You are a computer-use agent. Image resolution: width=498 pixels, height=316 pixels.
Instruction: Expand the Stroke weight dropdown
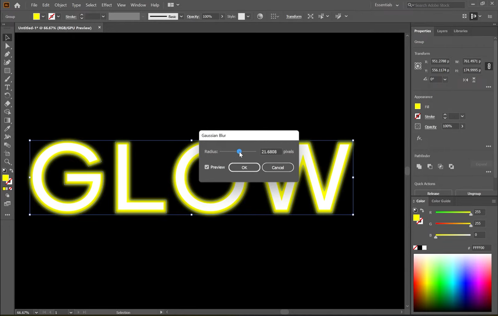pos(103,16)
